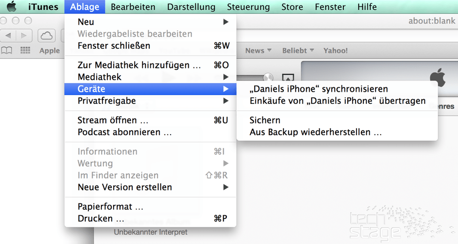Expand the Mediathek submenu

pos(150,77)
